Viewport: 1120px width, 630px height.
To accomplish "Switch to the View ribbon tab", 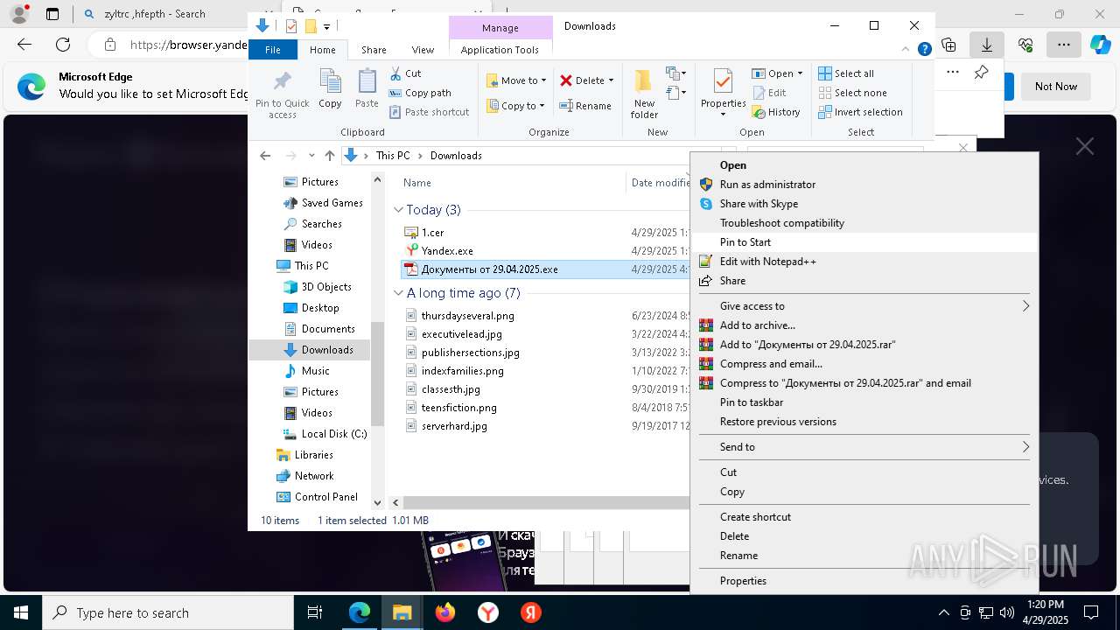I will pos(423,50).
